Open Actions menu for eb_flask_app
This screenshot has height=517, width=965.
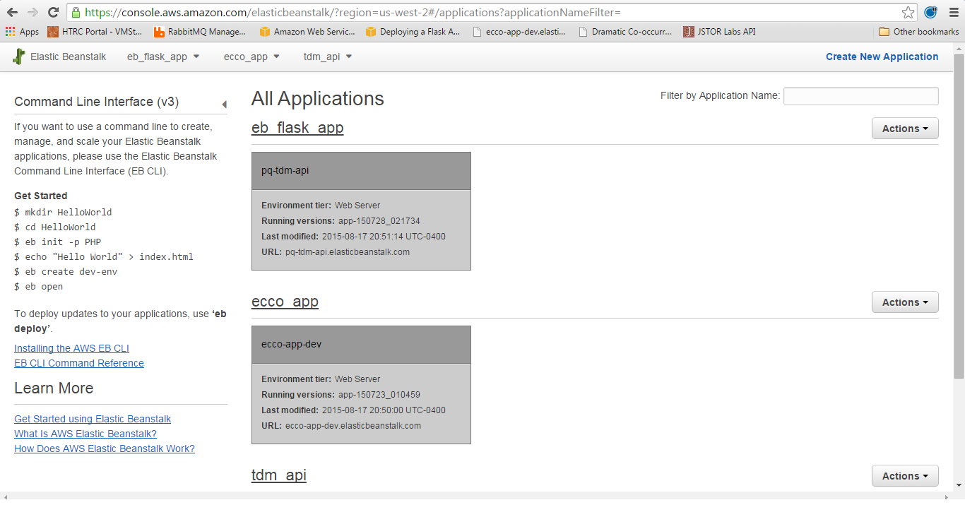[904, 129]
